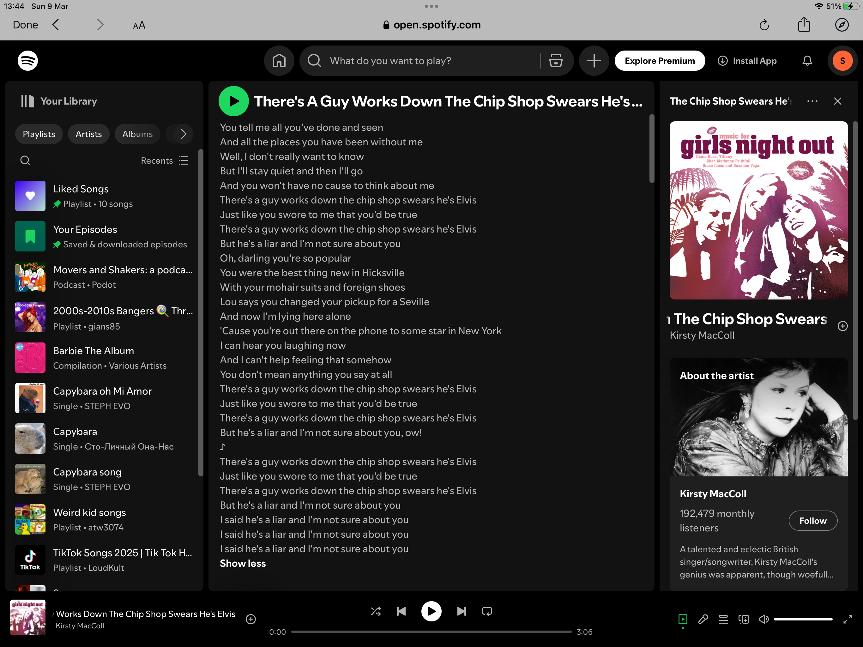
Task: Tap Done in Safari toolbar
Action: click(25, 25)
